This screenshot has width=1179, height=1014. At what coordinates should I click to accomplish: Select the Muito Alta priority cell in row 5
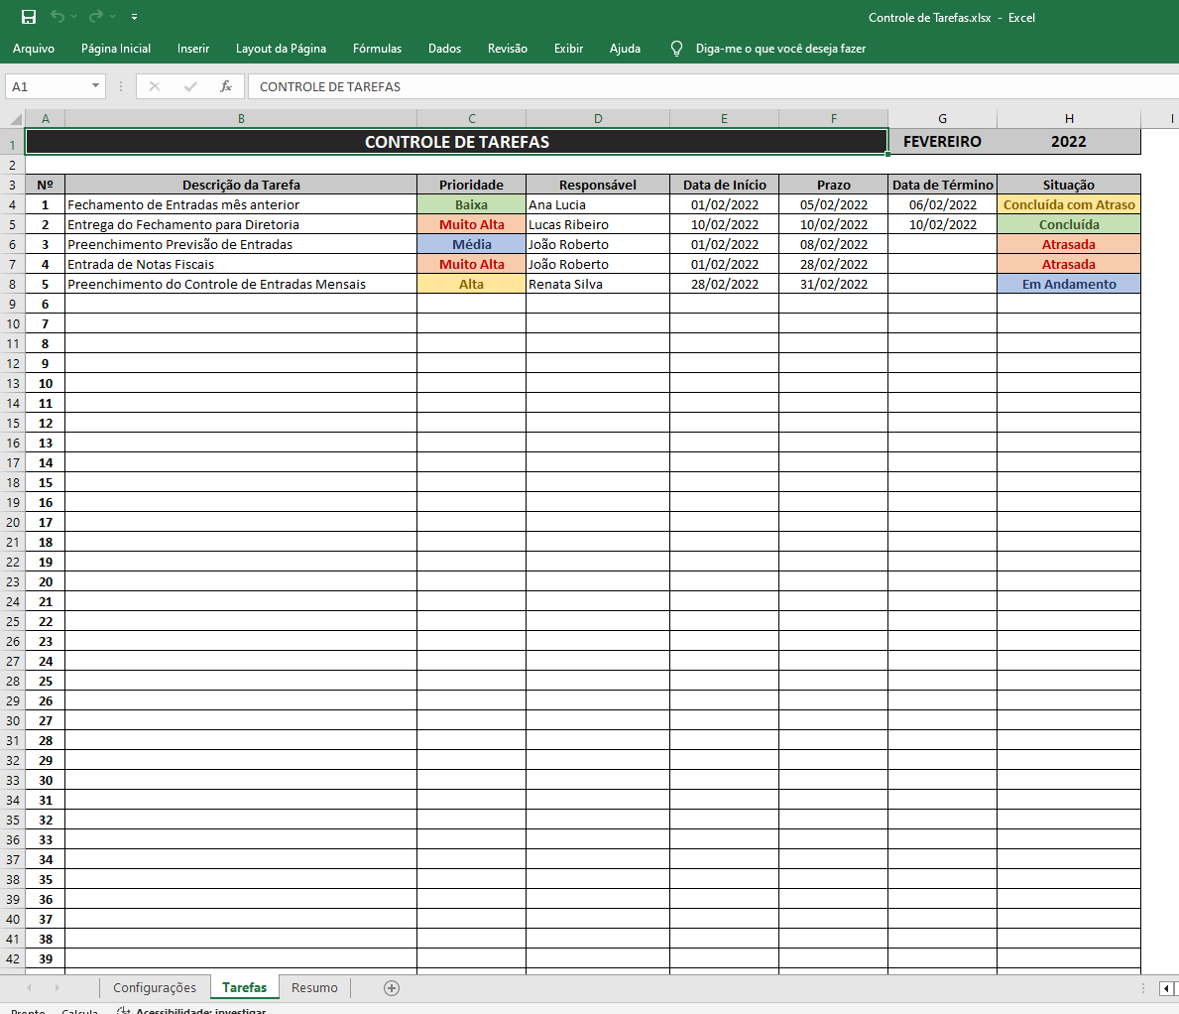[x=471, y=224]
